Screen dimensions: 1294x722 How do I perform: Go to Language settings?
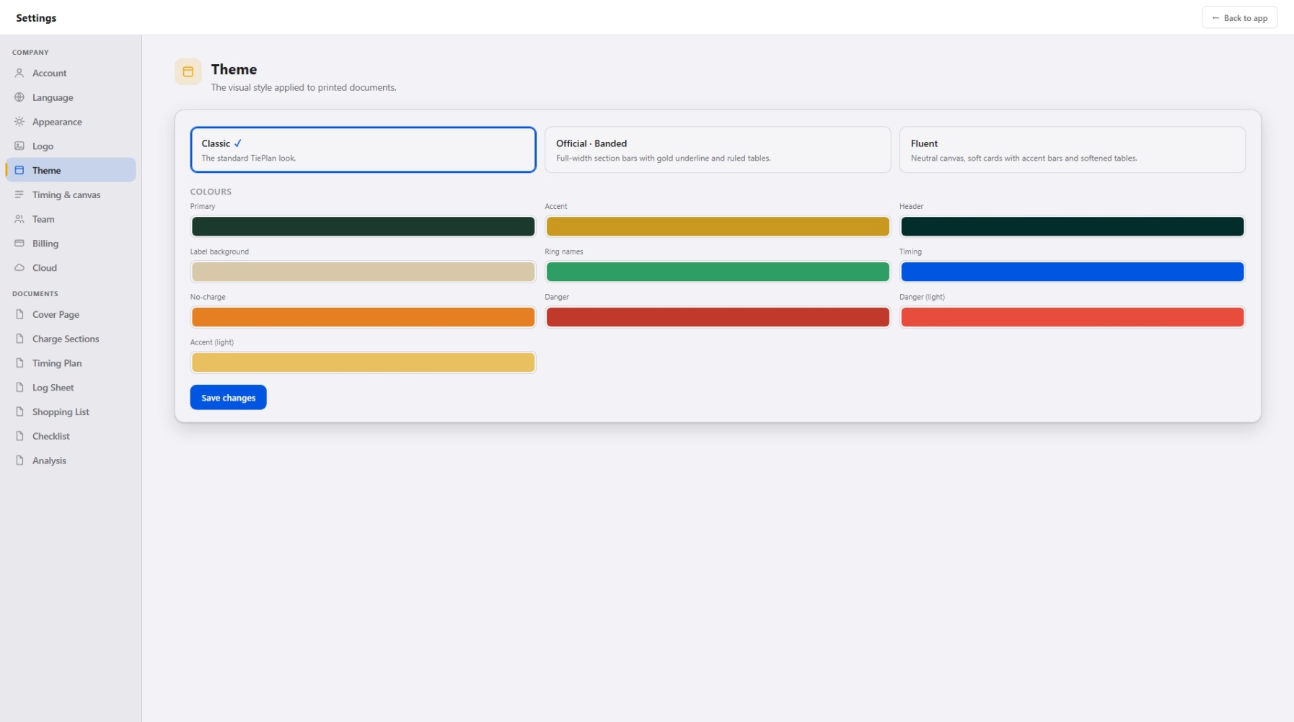(x=71, y=97)
